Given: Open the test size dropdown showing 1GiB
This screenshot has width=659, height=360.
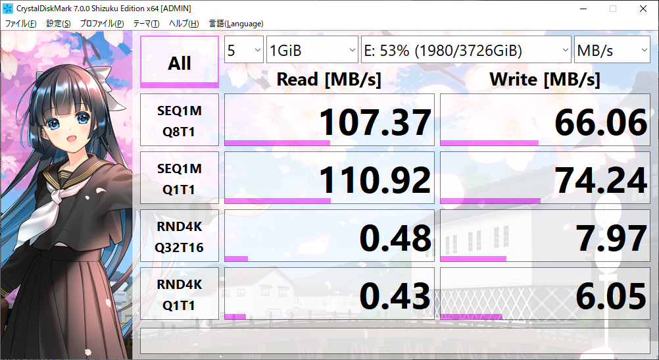Looking at the screenshot, I should tap(312, 49).
